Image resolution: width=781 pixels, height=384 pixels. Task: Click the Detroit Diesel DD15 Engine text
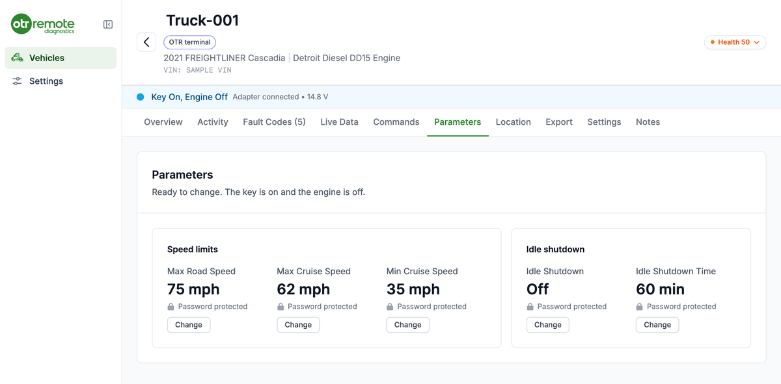pos(347,58)
